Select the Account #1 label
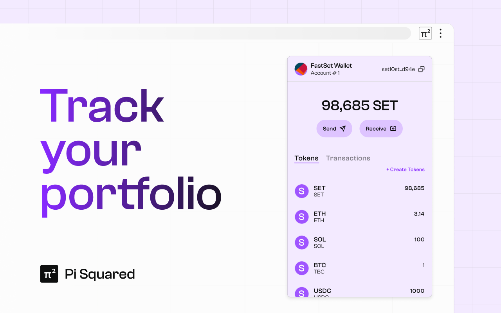The height and width of the screenshot is (313, 501). [325, 73]
